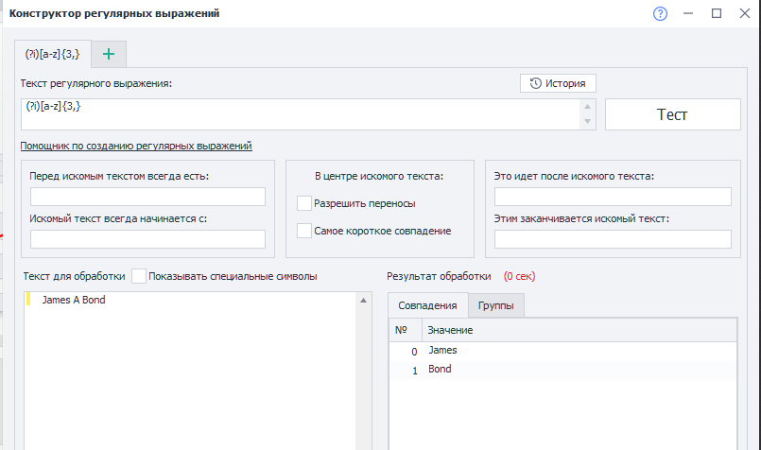This screenshot has width=761, height=450.
Task: Open the (?i)[a-z]{3,} expression tab
Action: pos(52,54)
